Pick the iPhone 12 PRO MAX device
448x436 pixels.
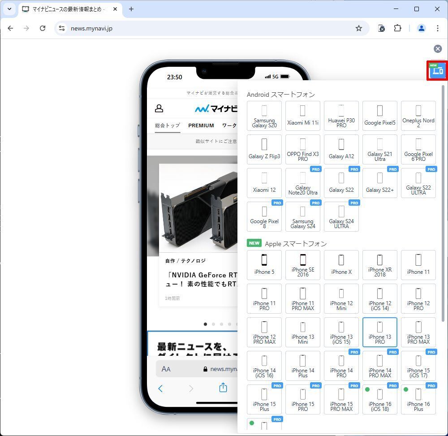click(x=264, y=332)
